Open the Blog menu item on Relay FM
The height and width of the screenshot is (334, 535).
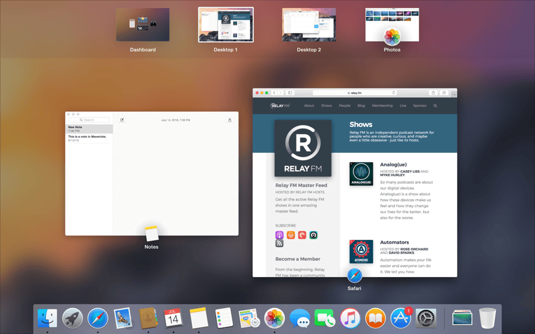point(362,106)
